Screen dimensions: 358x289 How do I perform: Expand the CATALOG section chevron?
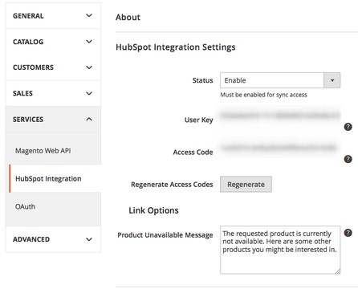click(89, 42)
